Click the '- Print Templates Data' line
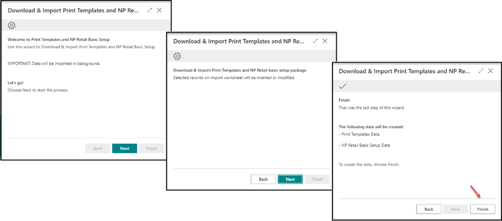 click(x=359, y=134)
